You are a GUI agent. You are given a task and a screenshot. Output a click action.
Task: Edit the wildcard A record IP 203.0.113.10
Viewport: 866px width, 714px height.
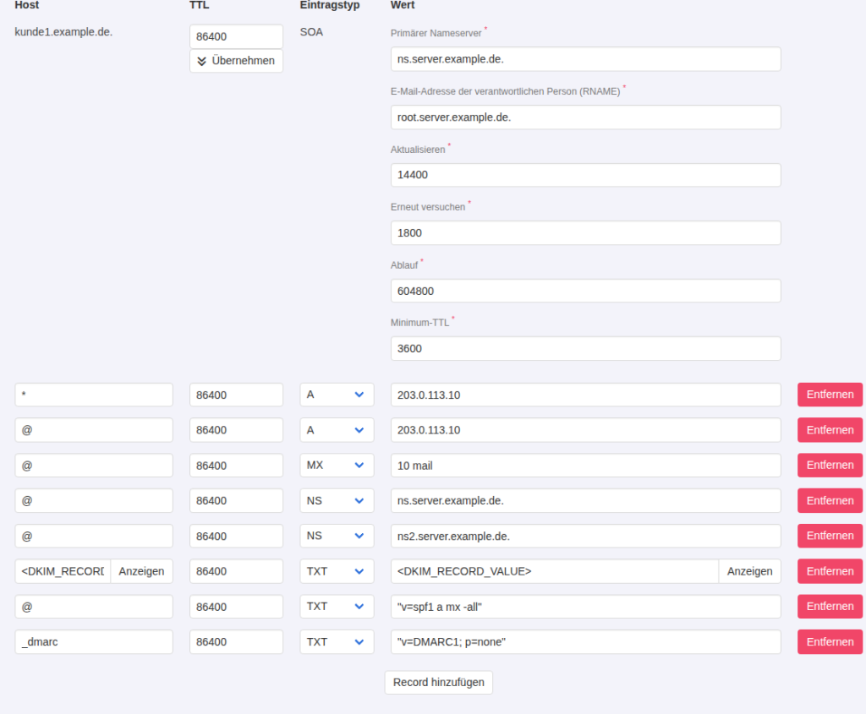point(585,395)
